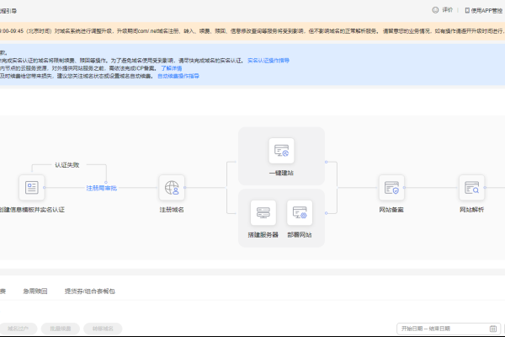Click the 批量续费 button
Screen dimensions: 505x337
[61, 329]
